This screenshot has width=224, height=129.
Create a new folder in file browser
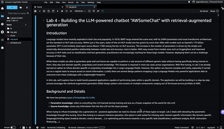21,8
